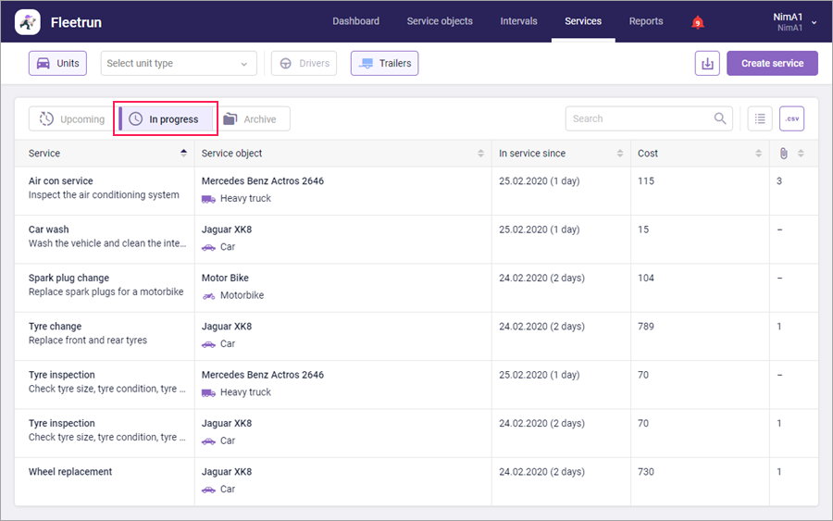Click the Create service button
This screenshot has width=833, height=521.
point(772,63)
